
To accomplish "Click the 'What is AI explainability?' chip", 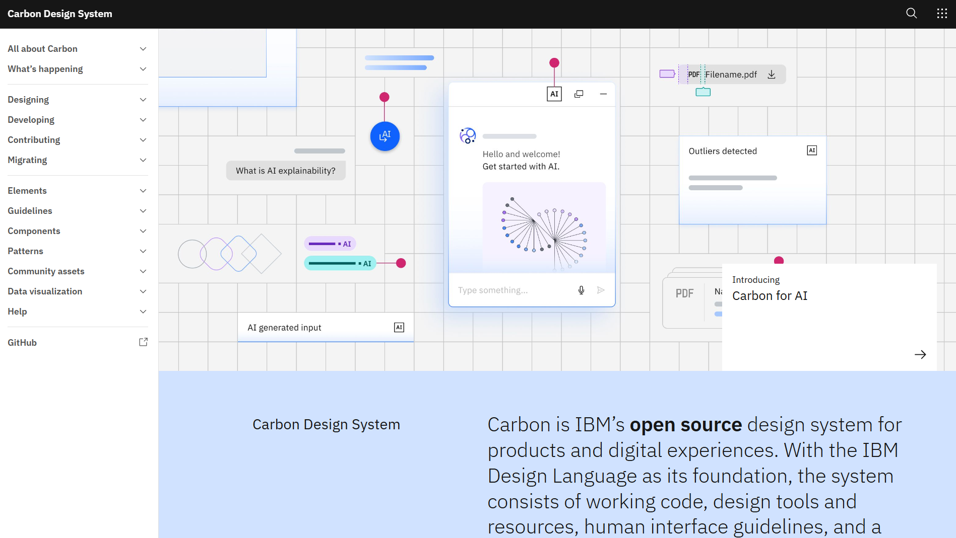I will point(286,171).
